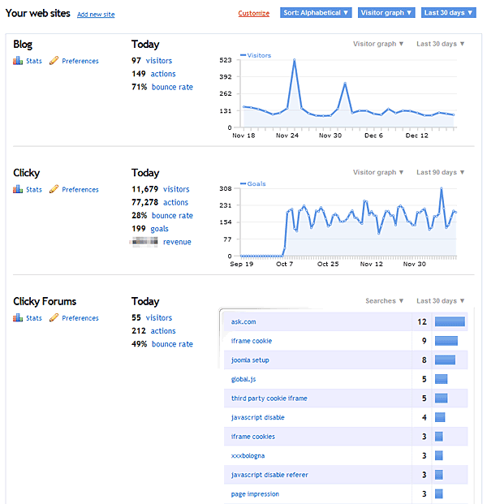Click the blurred revenue value
Image resolution: width=487 pixels, height=504 pixels.
[144, 241]
